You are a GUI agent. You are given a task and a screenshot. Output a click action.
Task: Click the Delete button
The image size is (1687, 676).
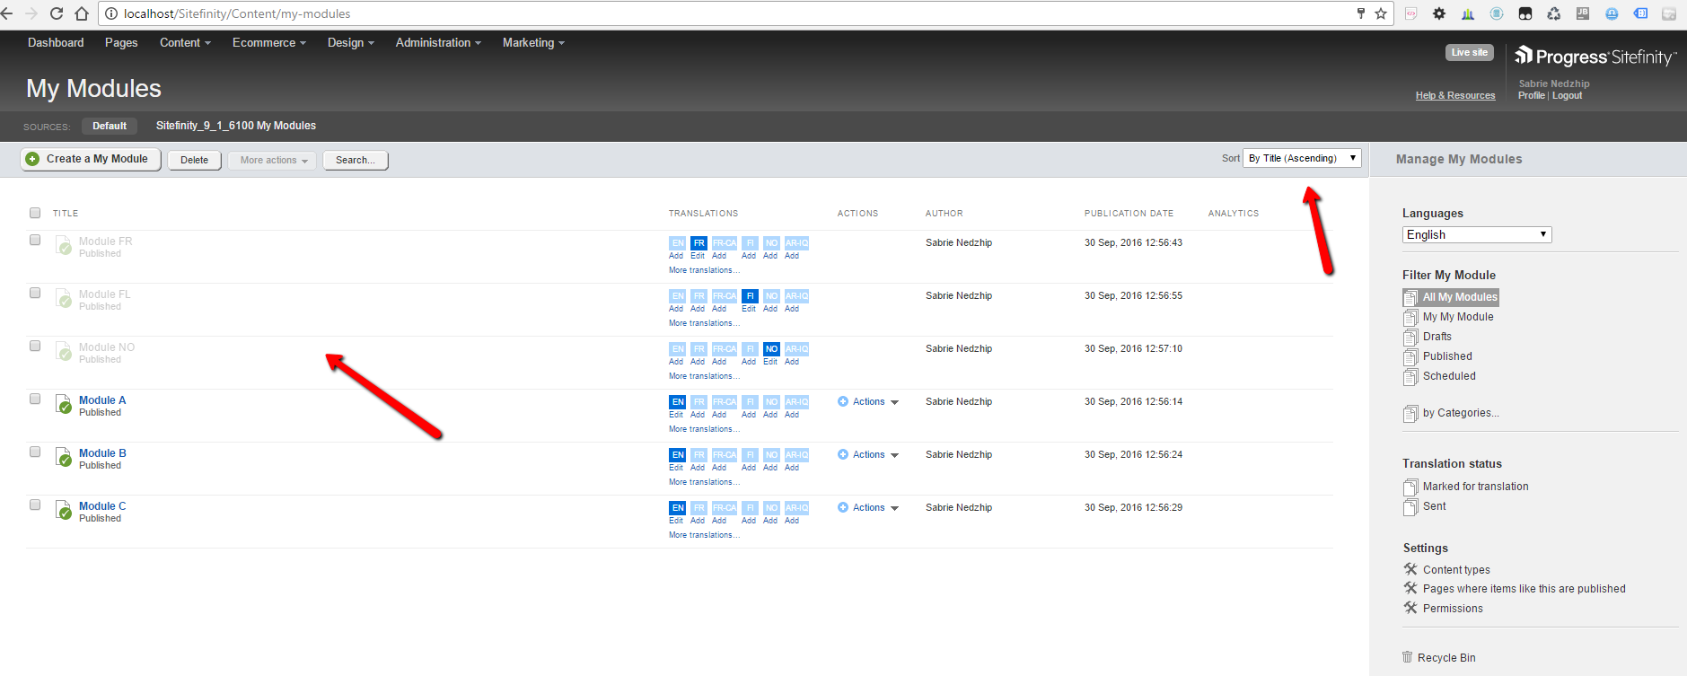pos(194,160)
